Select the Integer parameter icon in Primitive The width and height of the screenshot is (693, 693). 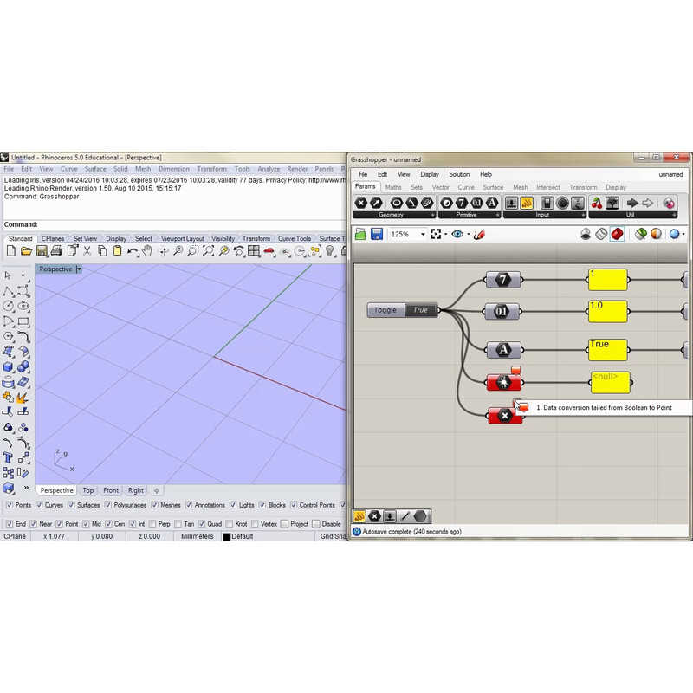[x=462, y=204]
